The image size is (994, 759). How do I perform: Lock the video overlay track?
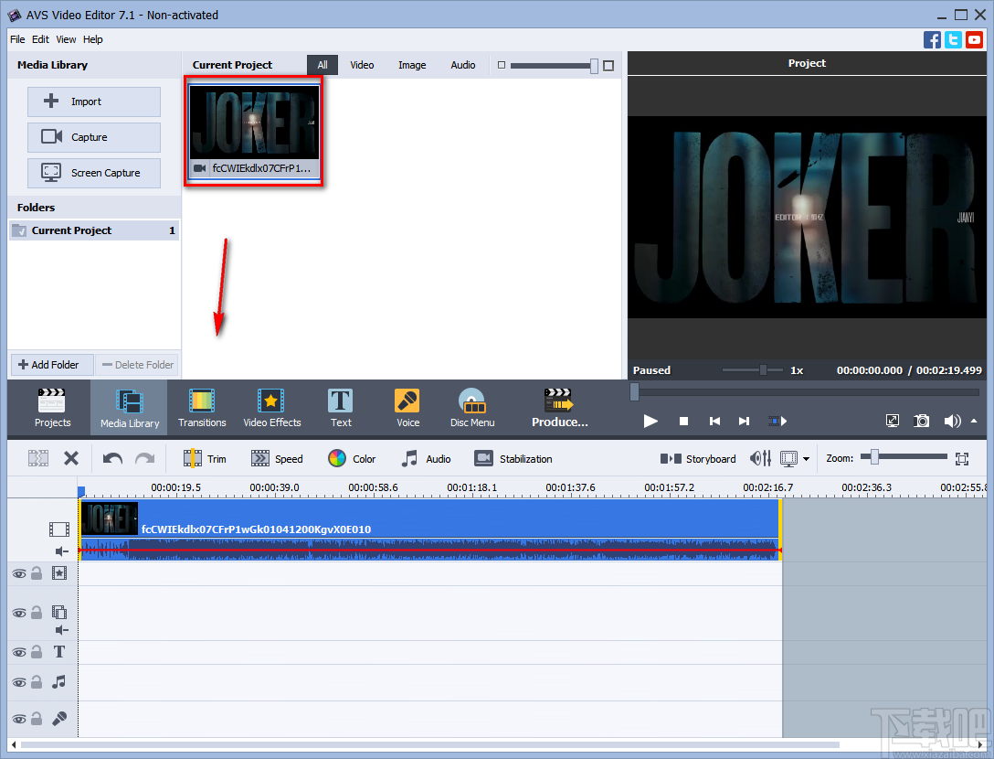click(x=37, y=613)
